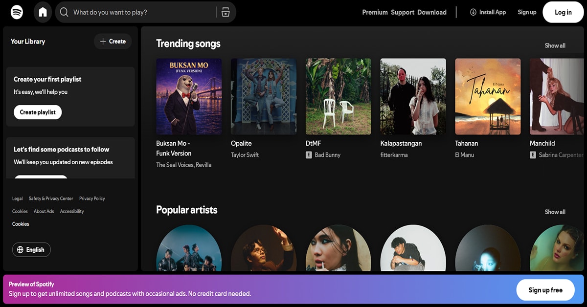Click song title 'Manchild'

tap(542, 143)
